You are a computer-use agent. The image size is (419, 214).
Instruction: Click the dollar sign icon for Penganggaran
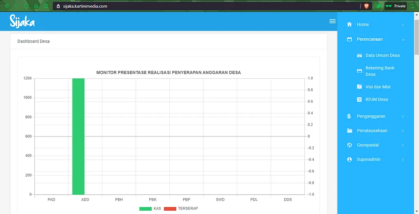(349, 116)
